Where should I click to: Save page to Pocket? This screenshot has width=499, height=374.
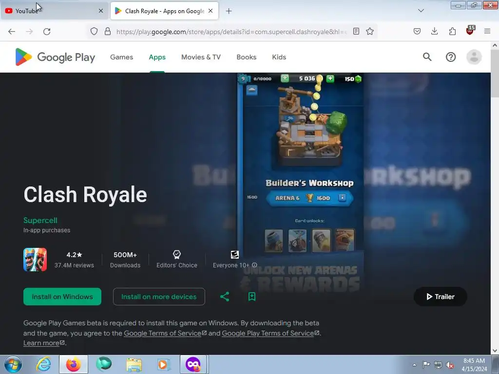point(417,31)
